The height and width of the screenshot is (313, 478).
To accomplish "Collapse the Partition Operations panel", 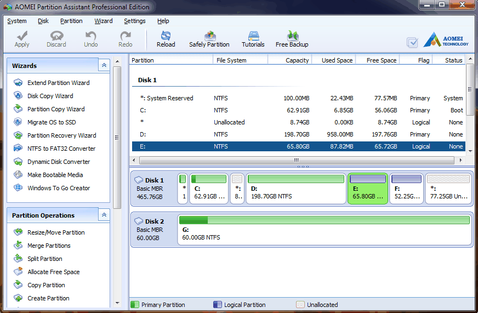I will click(104, 215).
